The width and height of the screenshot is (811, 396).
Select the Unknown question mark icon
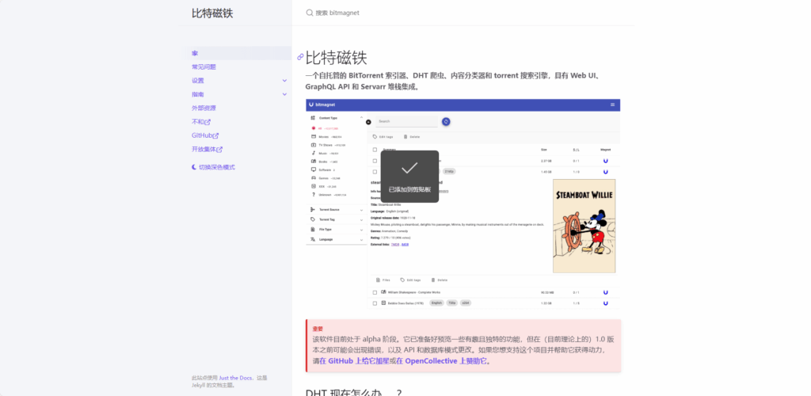[314, 194]
